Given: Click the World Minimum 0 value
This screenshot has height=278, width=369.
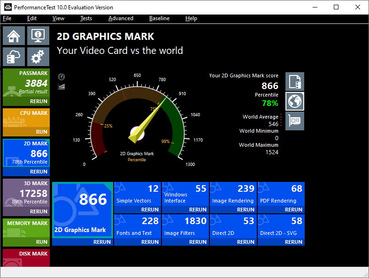Looking at the screenshot, I should [x=277, y=138].
